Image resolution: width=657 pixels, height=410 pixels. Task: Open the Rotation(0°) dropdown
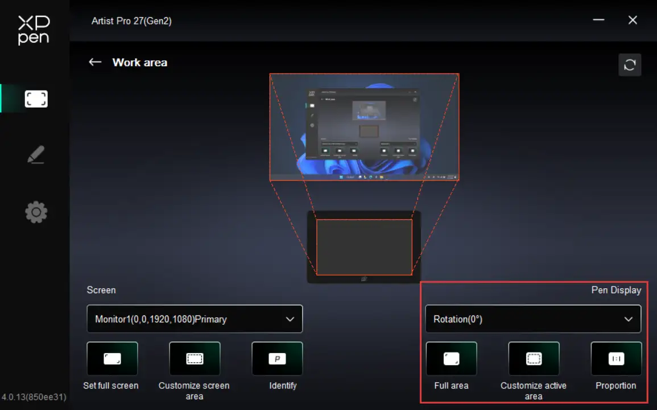coord(533,319)
